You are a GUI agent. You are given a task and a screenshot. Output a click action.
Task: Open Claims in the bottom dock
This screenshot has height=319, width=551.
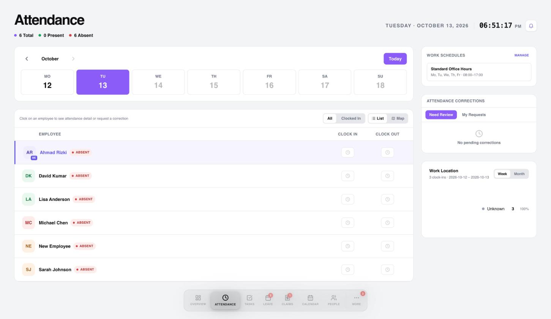(x=287, y=300)
